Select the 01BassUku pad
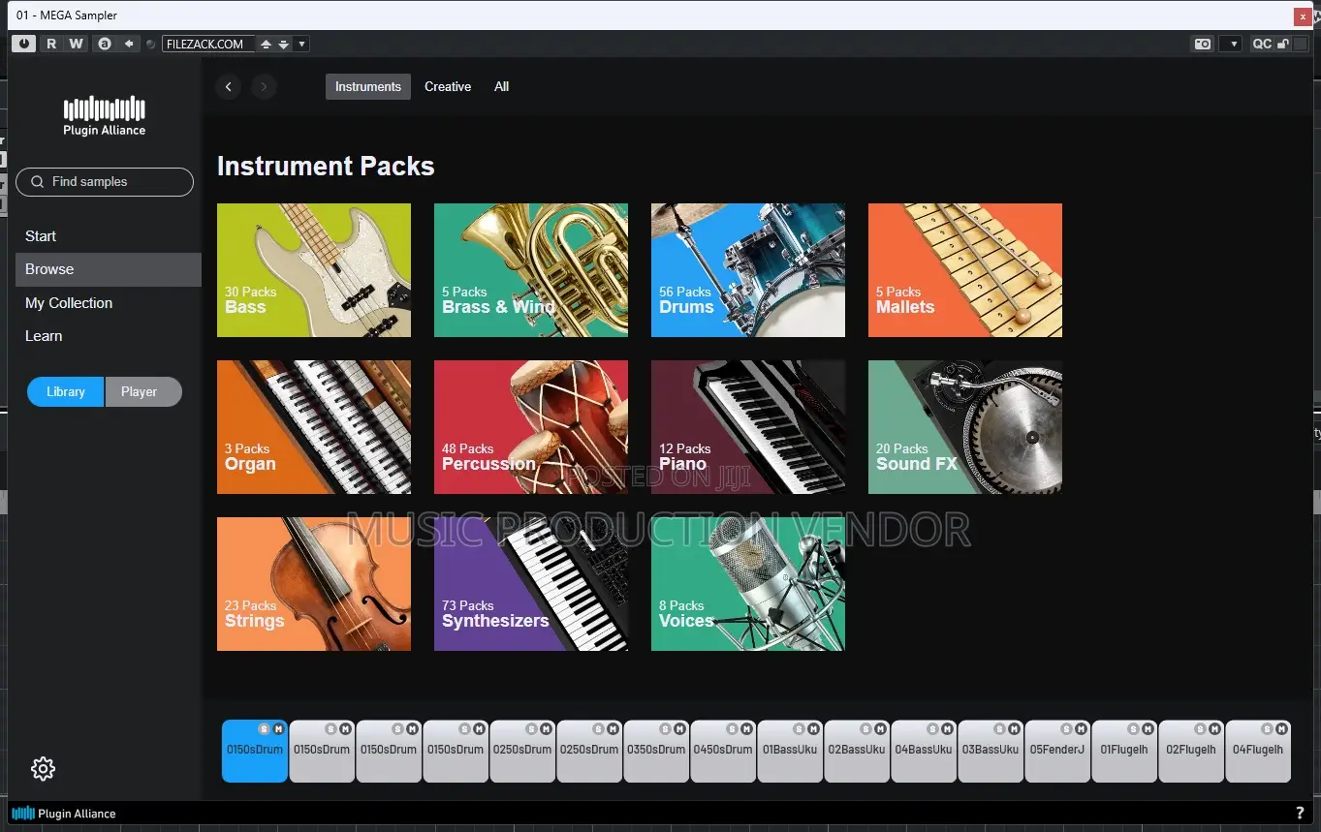The width and height of the screenshot is (1321, 832). 790,752
